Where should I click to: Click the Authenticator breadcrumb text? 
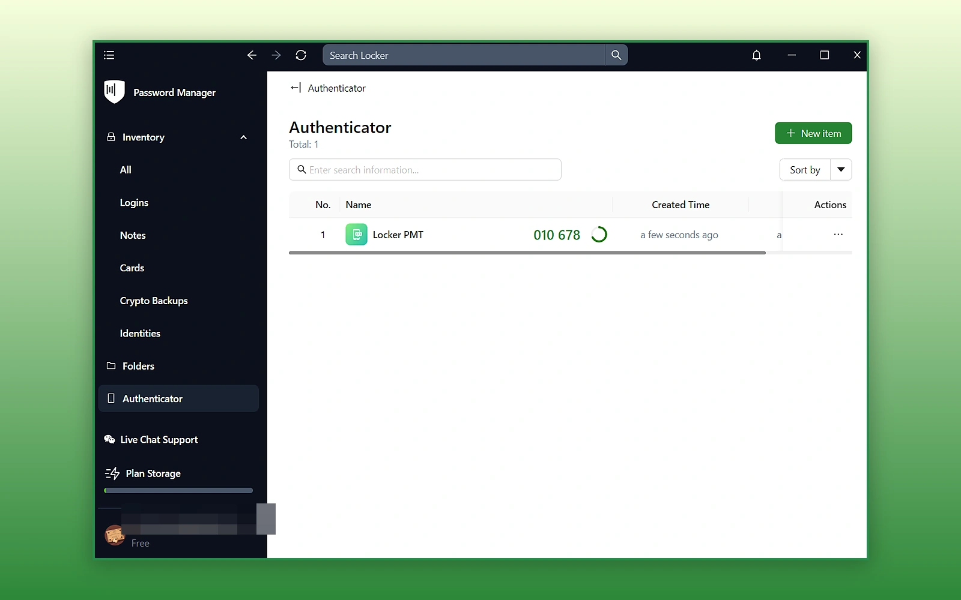point(336,88)
